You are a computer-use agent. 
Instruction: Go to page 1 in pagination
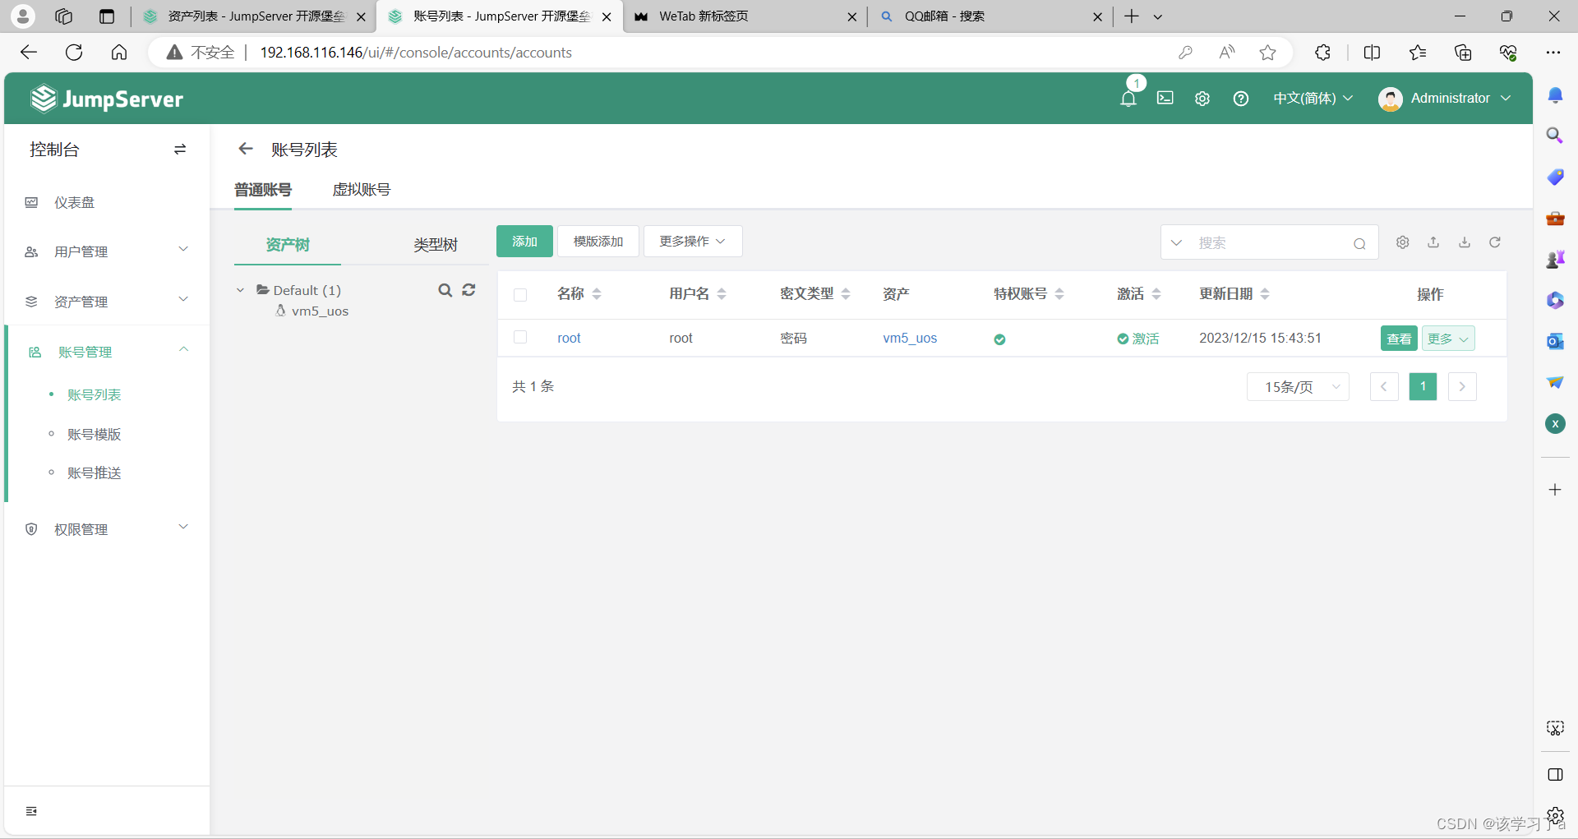(1423, 387)
